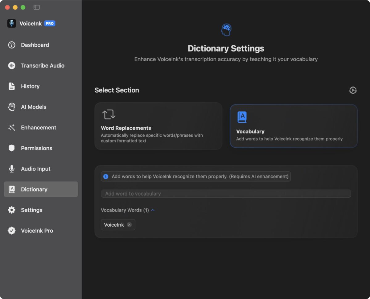The height and width of the screenshot is (299, 370).
Task: Switch to AI Models
Action: (41, 107)
